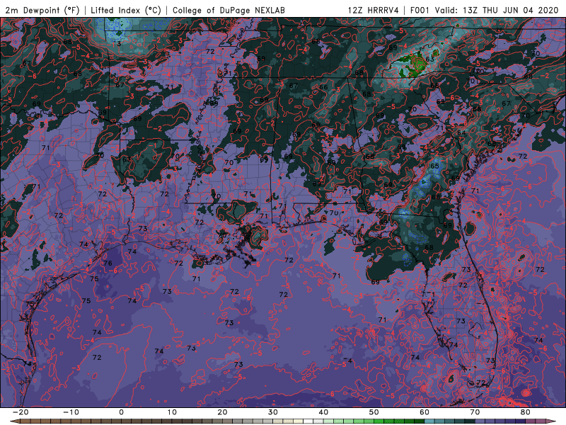
Task: Click the 60 label on the color scale
Action: tap(424, 412)
